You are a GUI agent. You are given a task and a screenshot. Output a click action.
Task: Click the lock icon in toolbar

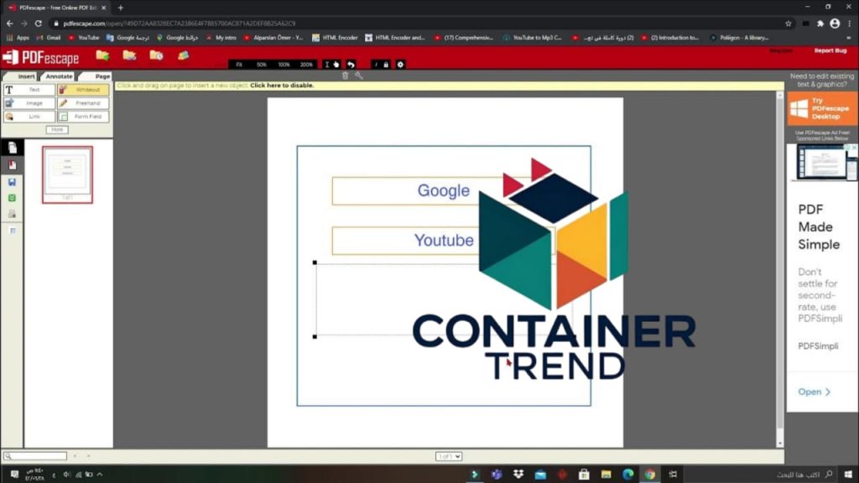point(386,65)
